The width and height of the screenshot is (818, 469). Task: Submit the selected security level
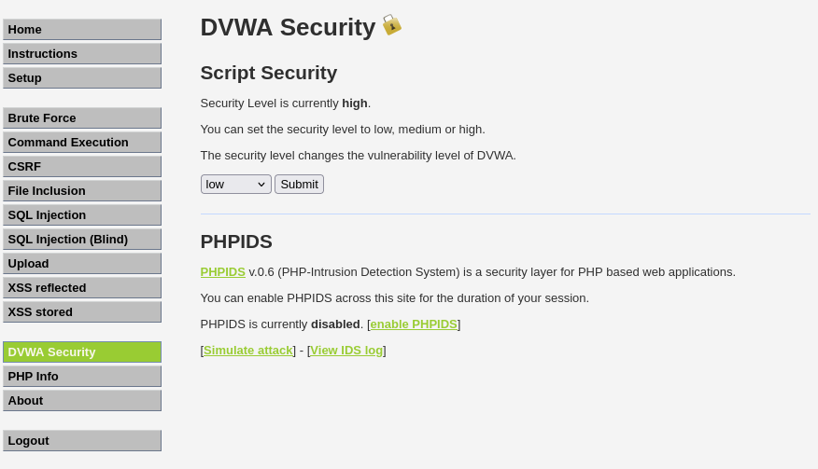click(300, 184)
